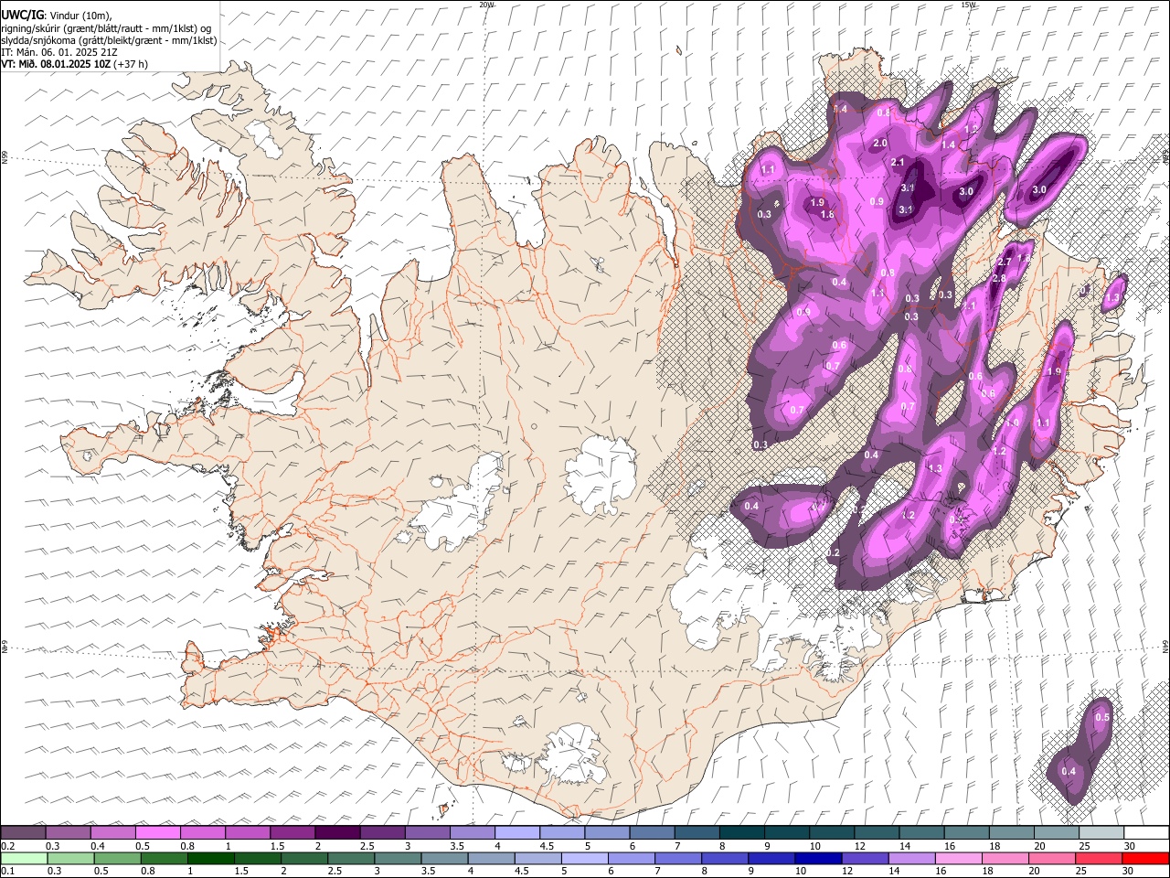Screen dimensions: 1170x878
Task: Select the 'slydda/snjókoma (grátt/bleikt/grænt - mm/1klst)' line
Action: point(109,40)
